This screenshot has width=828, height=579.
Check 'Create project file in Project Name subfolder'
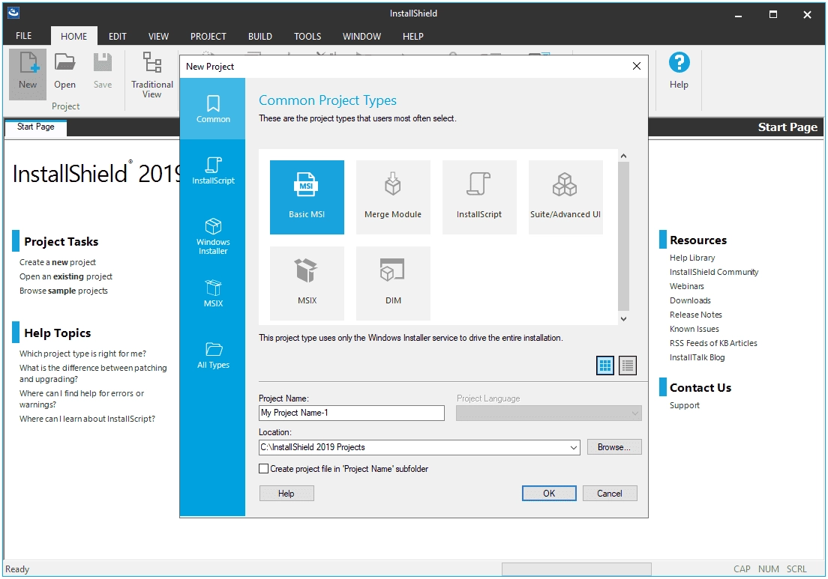[x=263, y=468]
